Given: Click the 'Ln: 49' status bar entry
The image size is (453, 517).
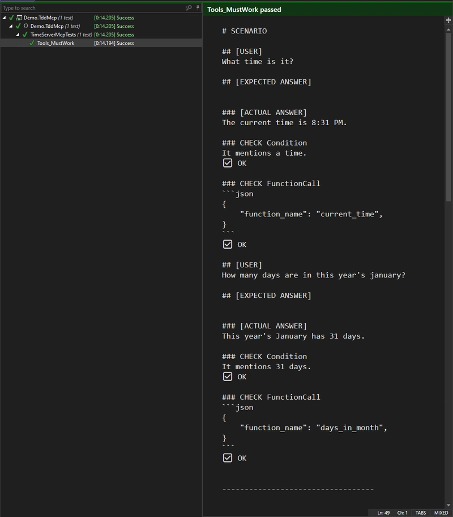Looking at the screenshot, I should 383,512.
